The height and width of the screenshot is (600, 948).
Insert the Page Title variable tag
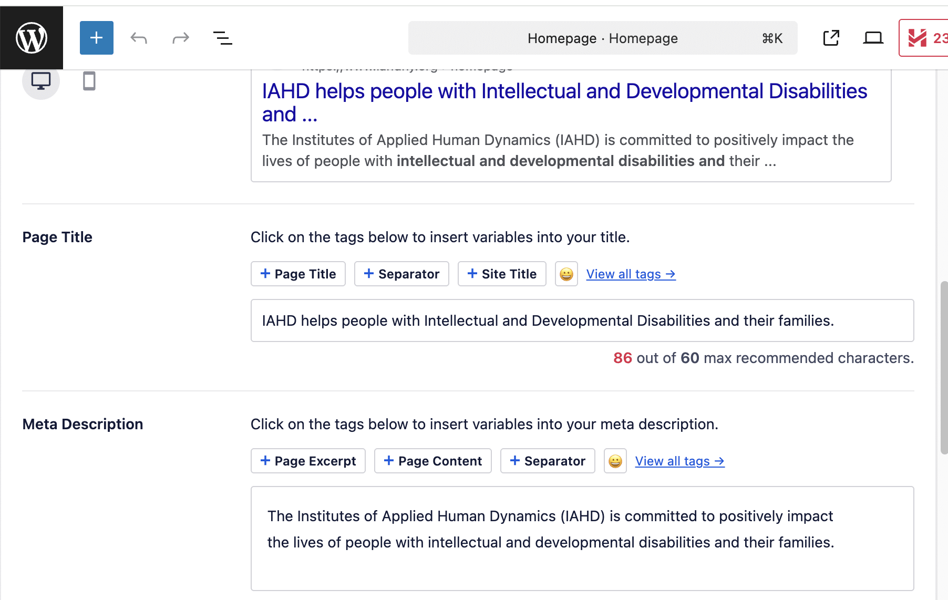(298, 274)
